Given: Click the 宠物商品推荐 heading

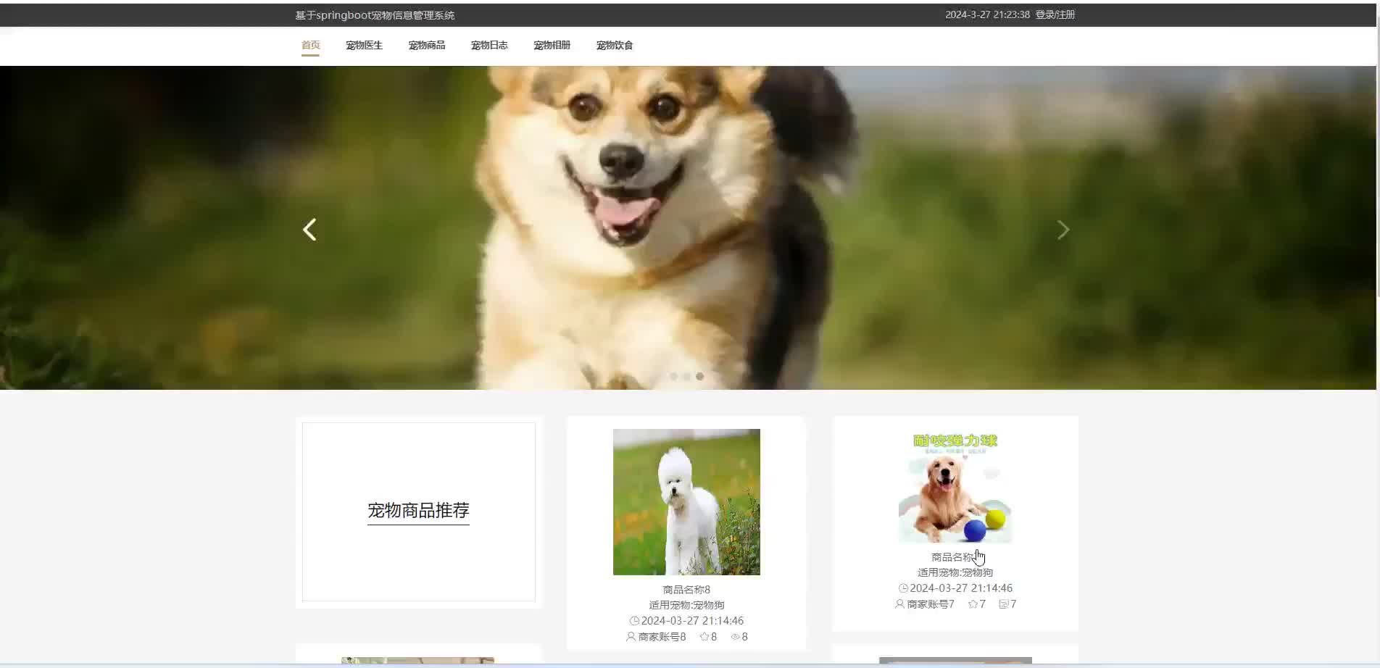Looking at the screenshot, I should [x=418, y=510].
